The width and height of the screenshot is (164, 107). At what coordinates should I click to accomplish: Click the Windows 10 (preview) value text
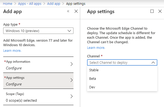click(x=22, y=31)
